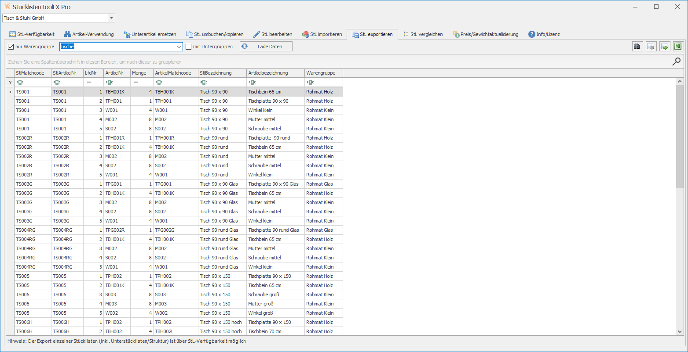The height and width of the screenshot is (352, 688).
Task: Click the StlMatchcode filter condition icon
Action: (19, 82)
